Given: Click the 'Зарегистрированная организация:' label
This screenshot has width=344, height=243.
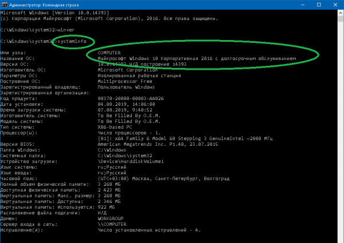Looking at the screenshot, I should [45, 93].
